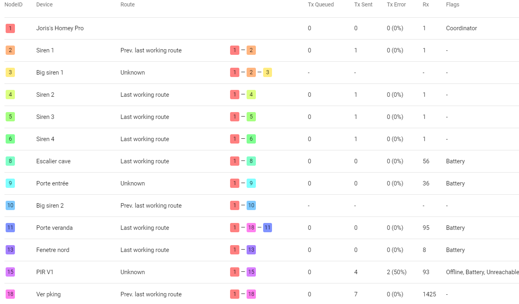Click the cyan NodeID badge 9 beside Porte entrée

(x=10, y=183)
